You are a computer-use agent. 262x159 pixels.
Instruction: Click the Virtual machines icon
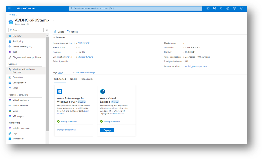coord(10,100)
